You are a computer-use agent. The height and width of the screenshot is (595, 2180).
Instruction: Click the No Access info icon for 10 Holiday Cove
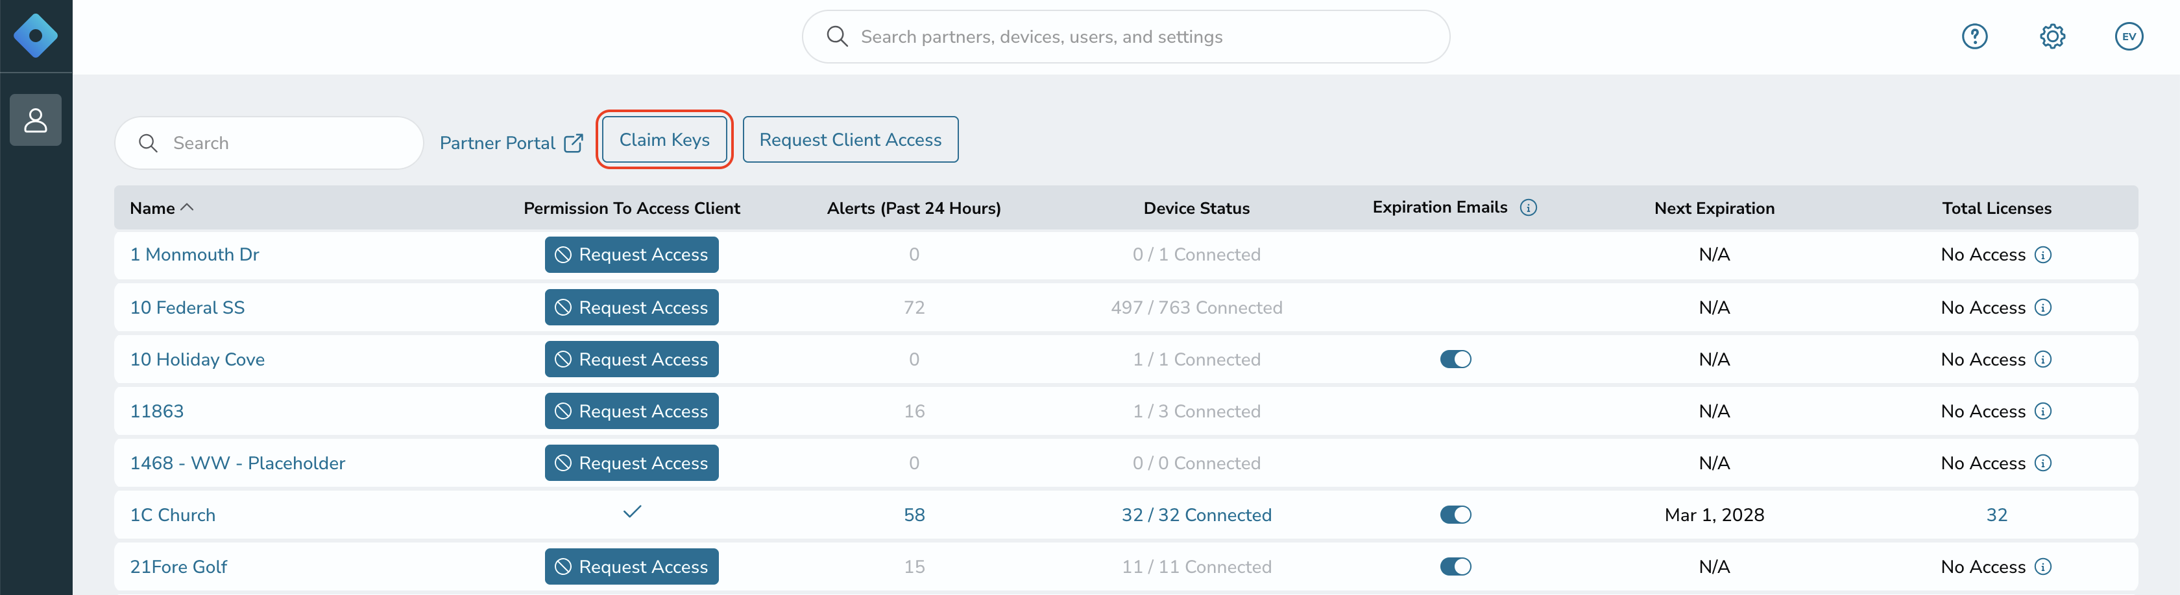2043,359
